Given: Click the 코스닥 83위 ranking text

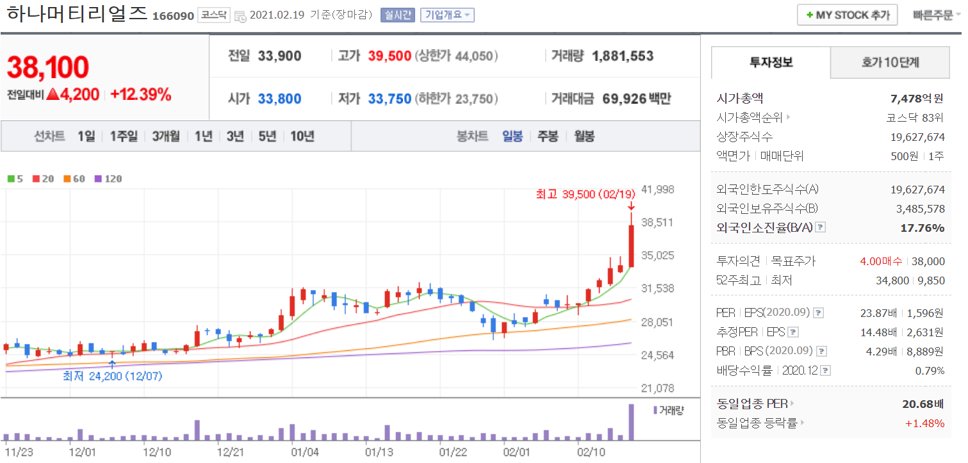Looking at the screenshot, I should (915, 118).
